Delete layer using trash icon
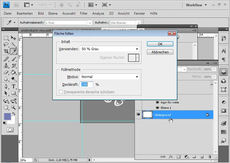The height and width of the screenshot is (163, 230). tap(210, 157)
